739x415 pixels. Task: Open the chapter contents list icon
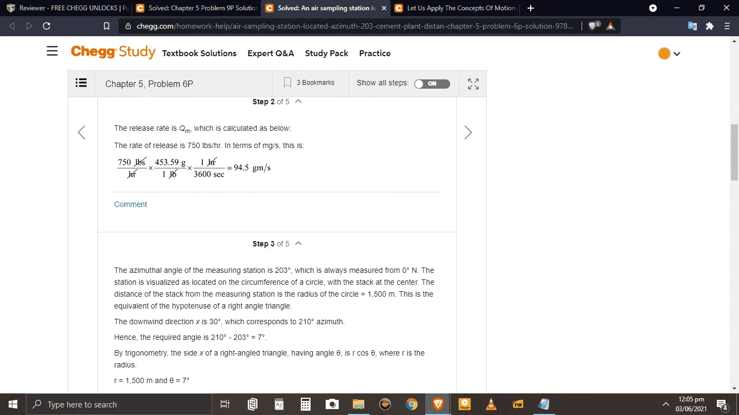(81, 83)
